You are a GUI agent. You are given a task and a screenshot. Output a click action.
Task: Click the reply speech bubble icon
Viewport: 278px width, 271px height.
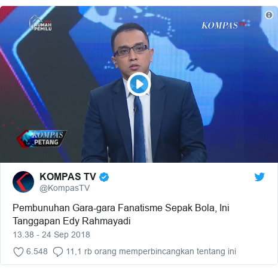pos(58,252)
